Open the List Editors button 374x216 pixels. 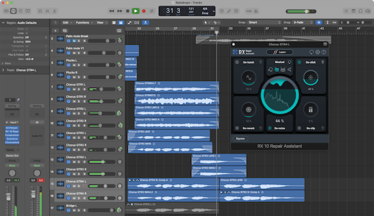point(346,11)
